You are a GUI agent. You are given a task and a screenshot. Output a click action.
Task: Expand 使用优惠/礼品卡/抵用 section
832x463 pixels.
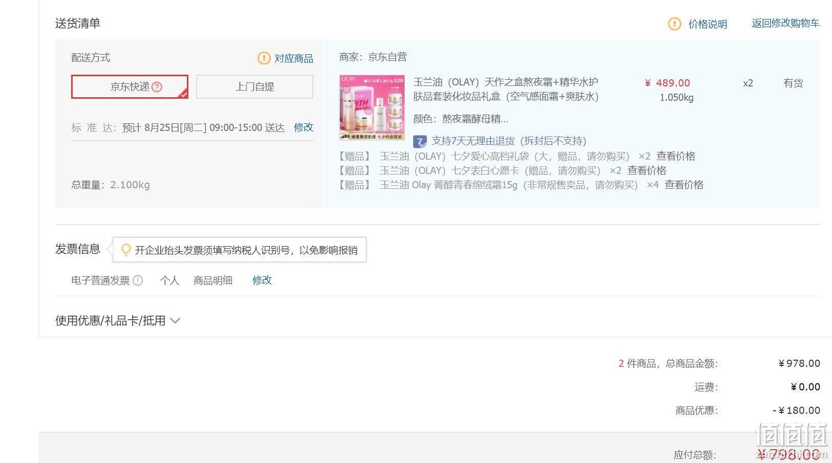pyautogui.click(x=118, y=321)
